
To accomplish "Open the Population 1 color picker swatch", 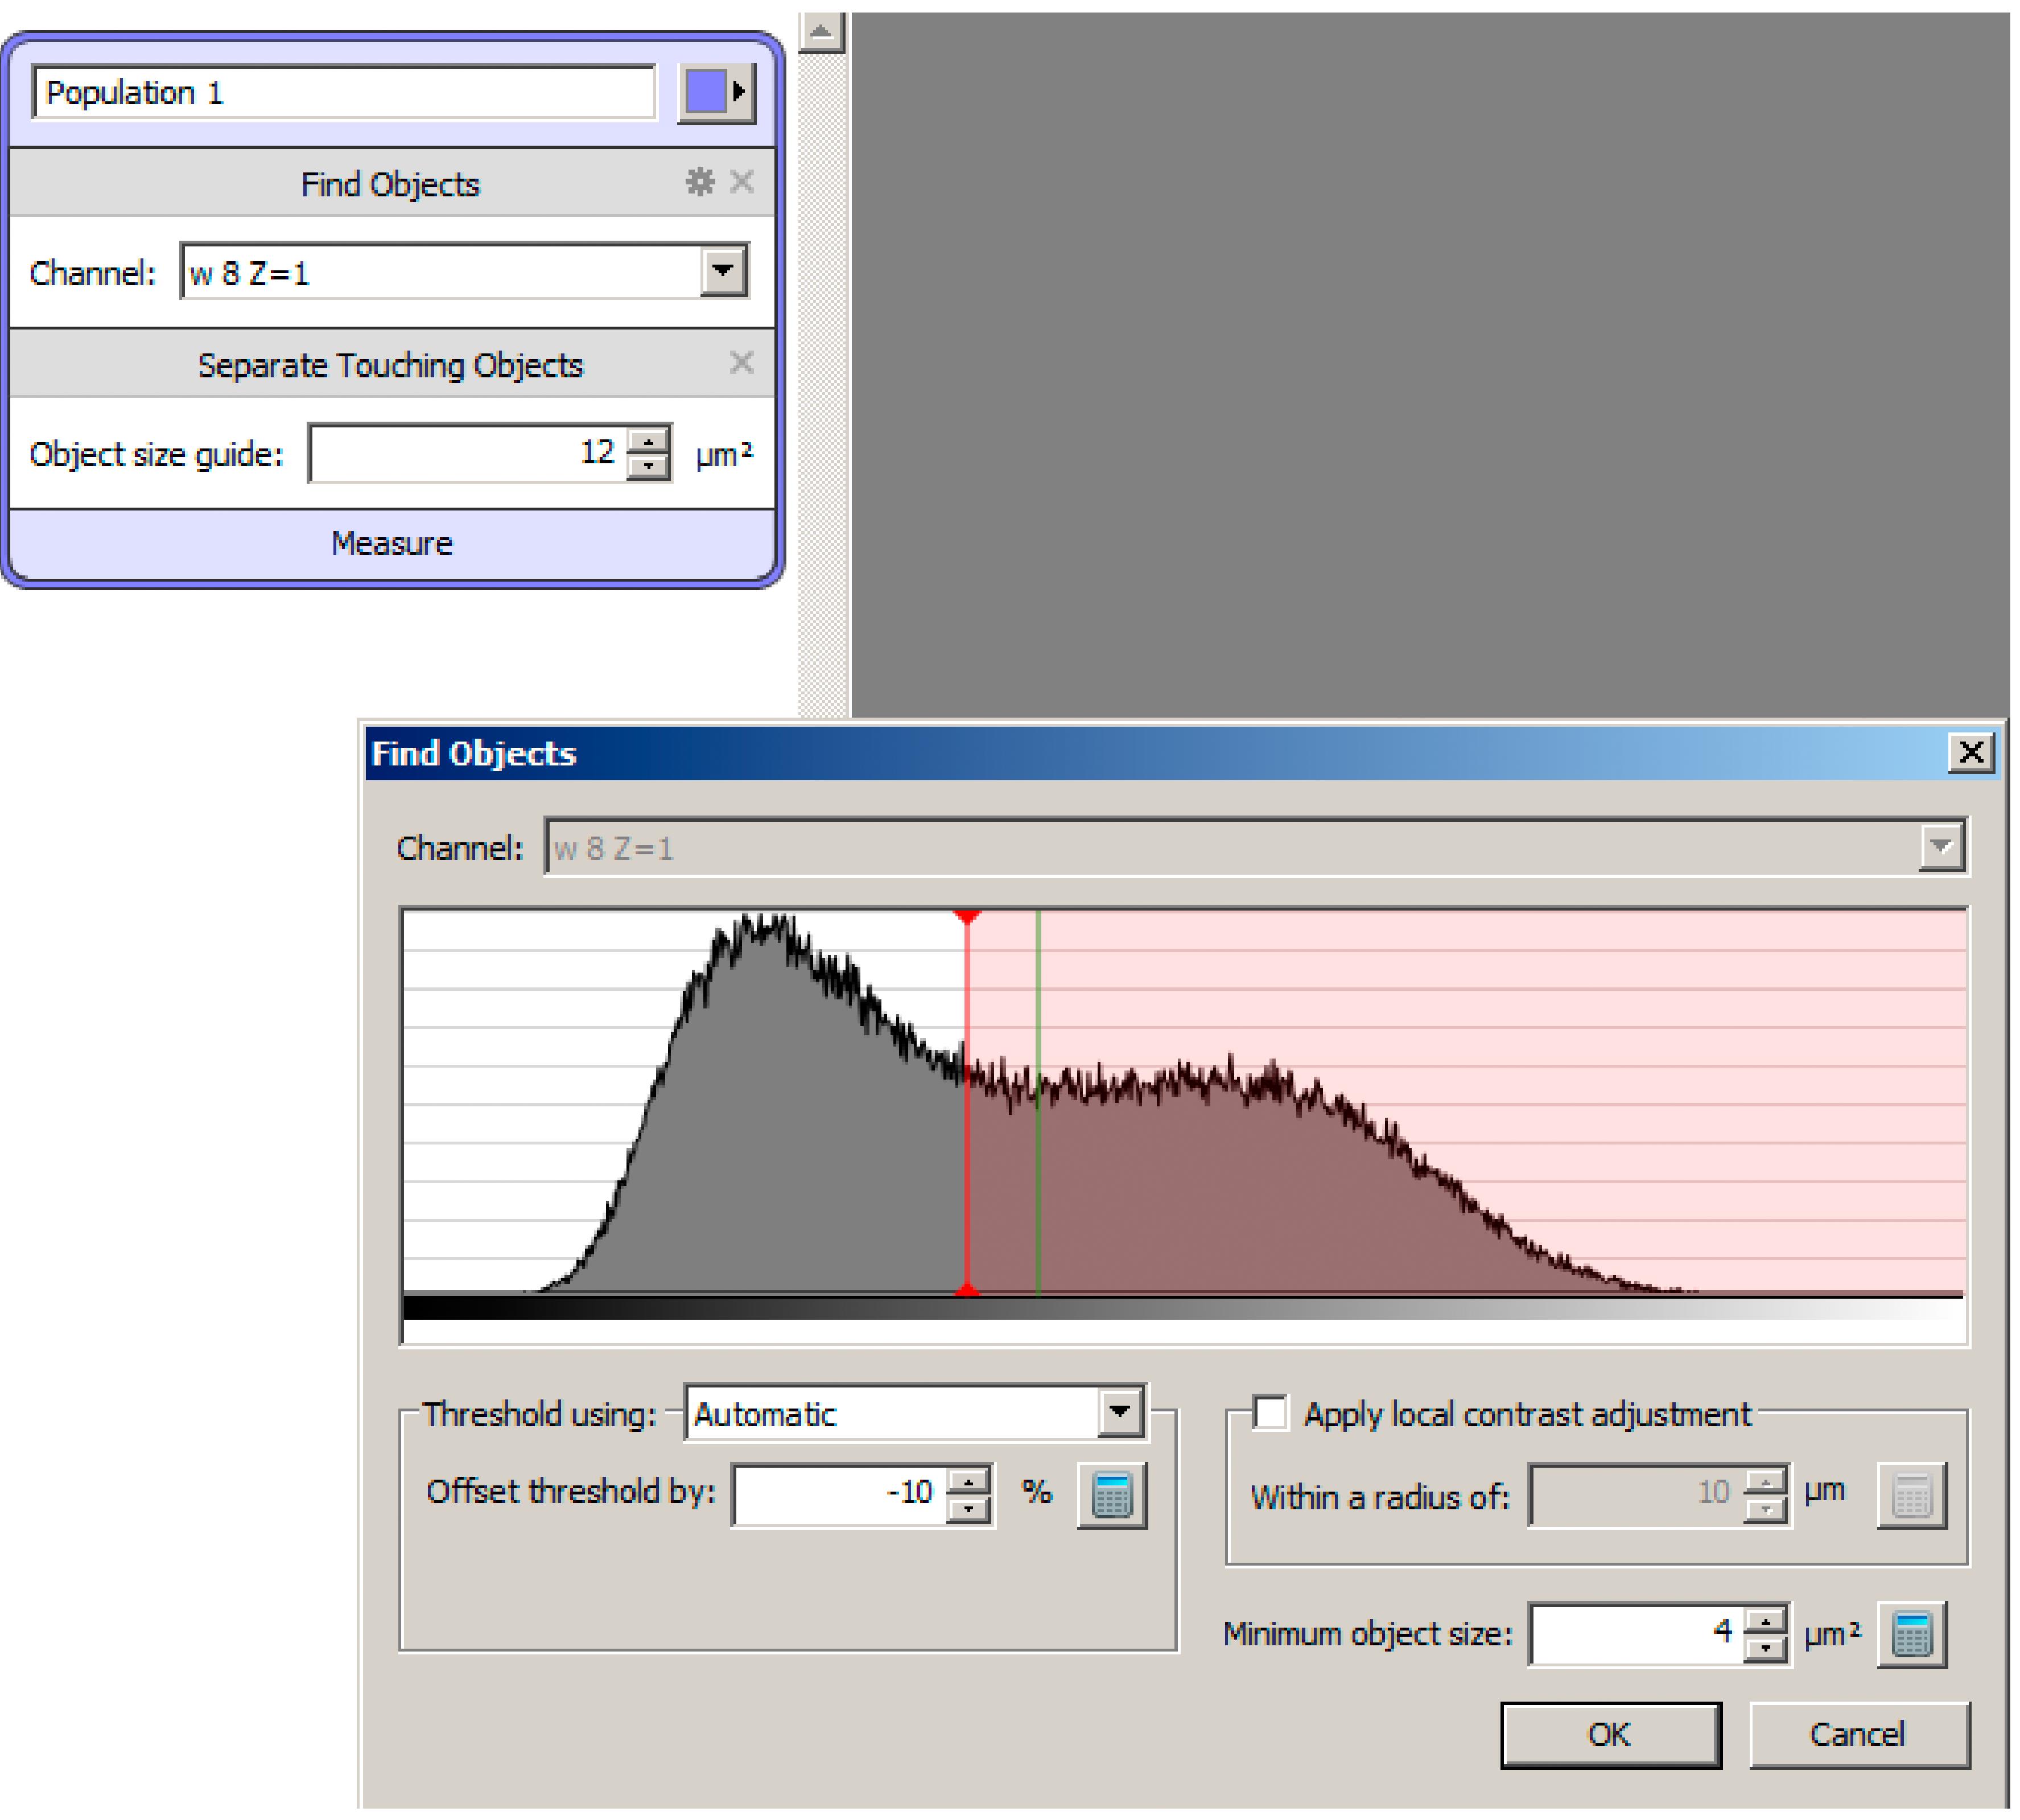I will coord(716,93).
